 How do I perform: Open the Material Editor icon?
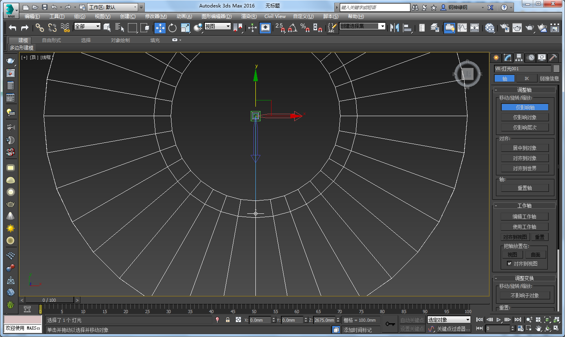click(x=490, y=27)
